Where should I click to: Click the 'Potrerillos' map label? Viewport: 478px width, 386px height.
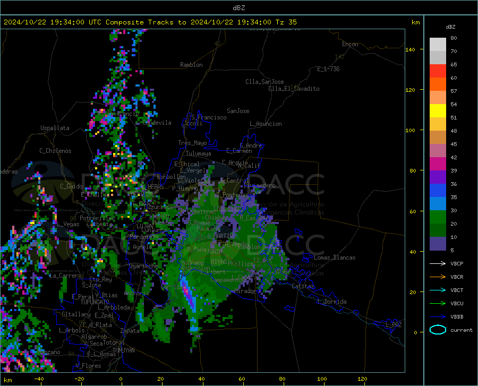tap(97, 218)
